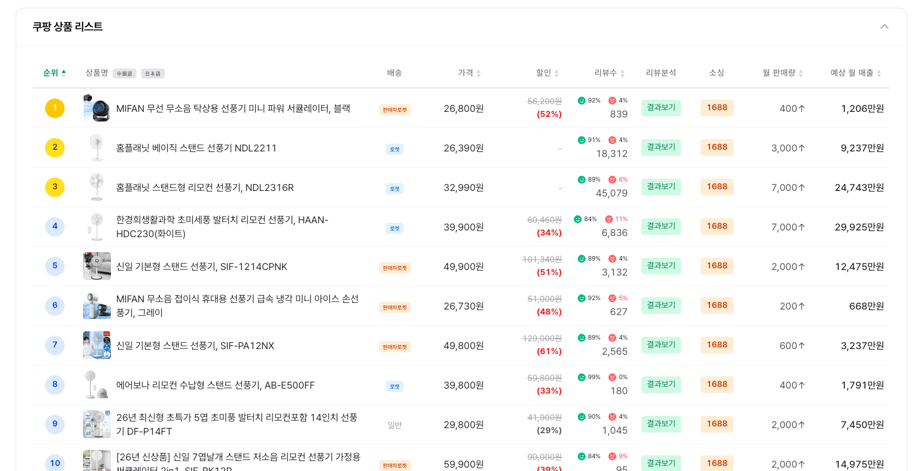Open 결과보기 for 신일 SIF-PA12NX
919x471 pixels.
point(661,345)
